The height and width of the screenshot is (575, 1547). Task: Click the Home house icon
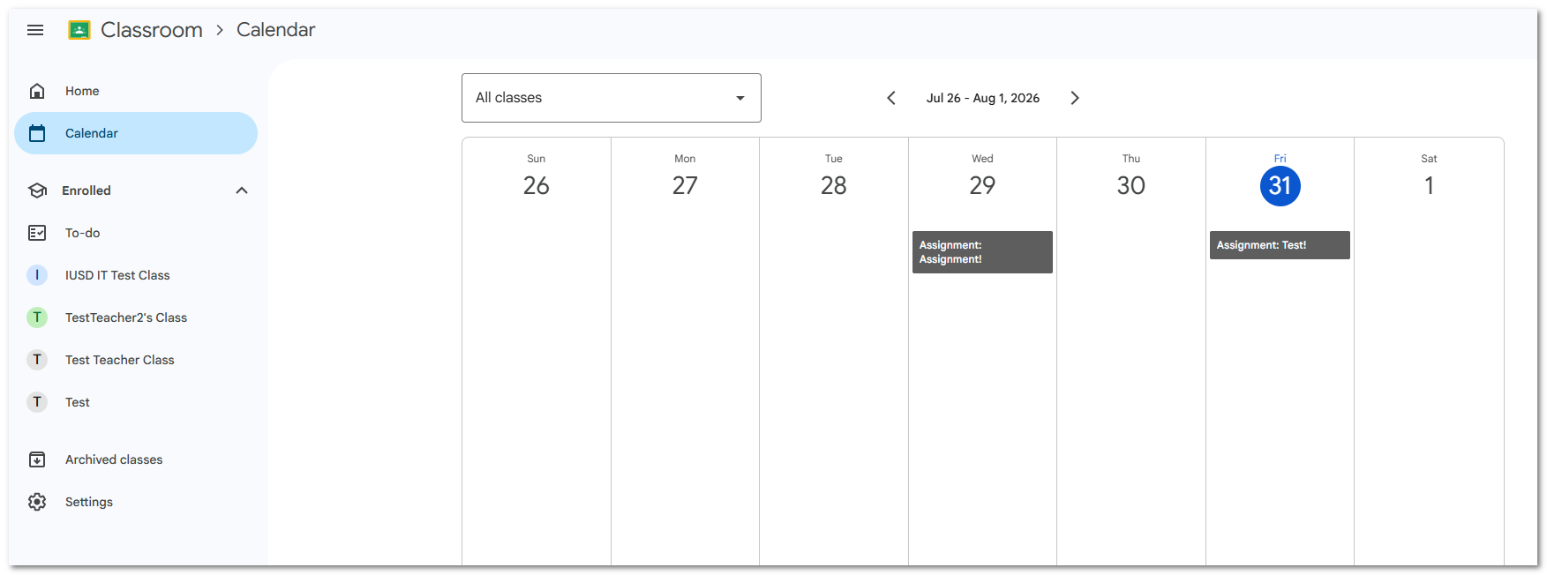click(x=37, y=91)
